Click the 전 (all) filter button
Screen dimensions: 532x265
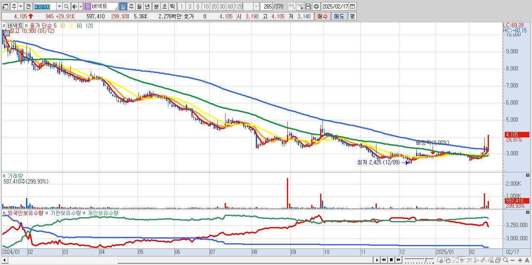(28, 6)
